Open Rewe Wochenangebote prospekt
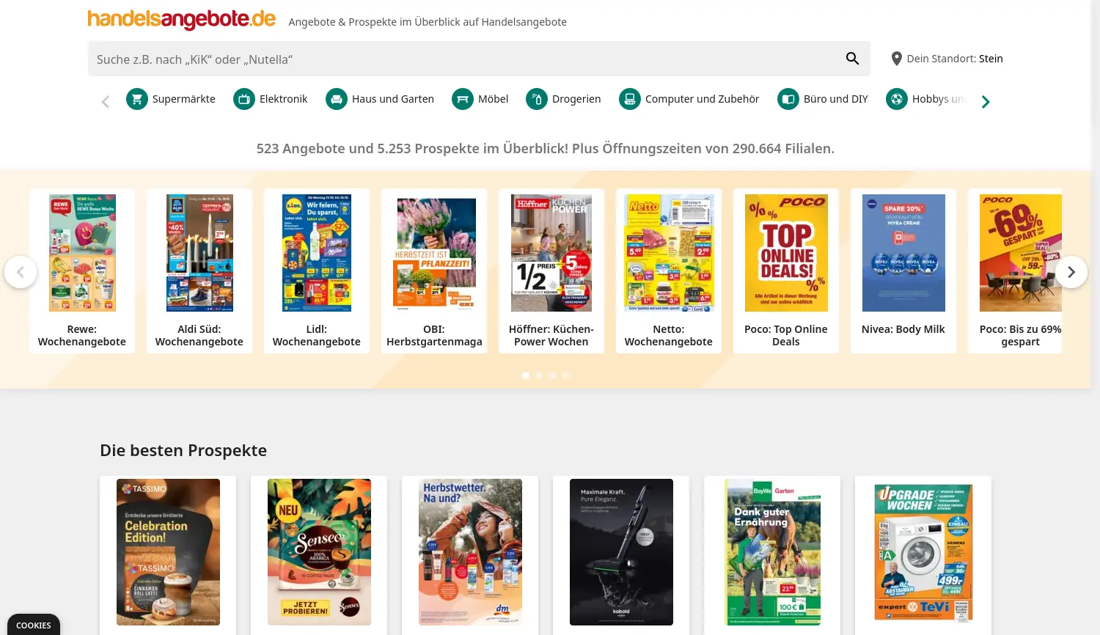The image size is (1100, 635). [x=82, y=271]
